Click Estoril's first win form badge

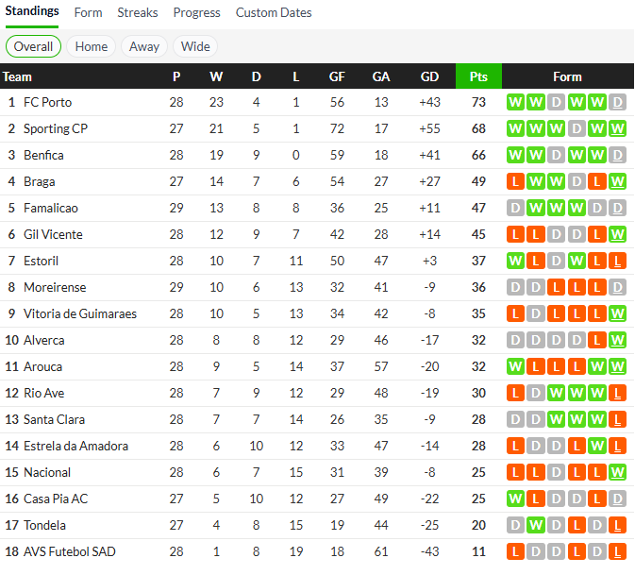515,261
